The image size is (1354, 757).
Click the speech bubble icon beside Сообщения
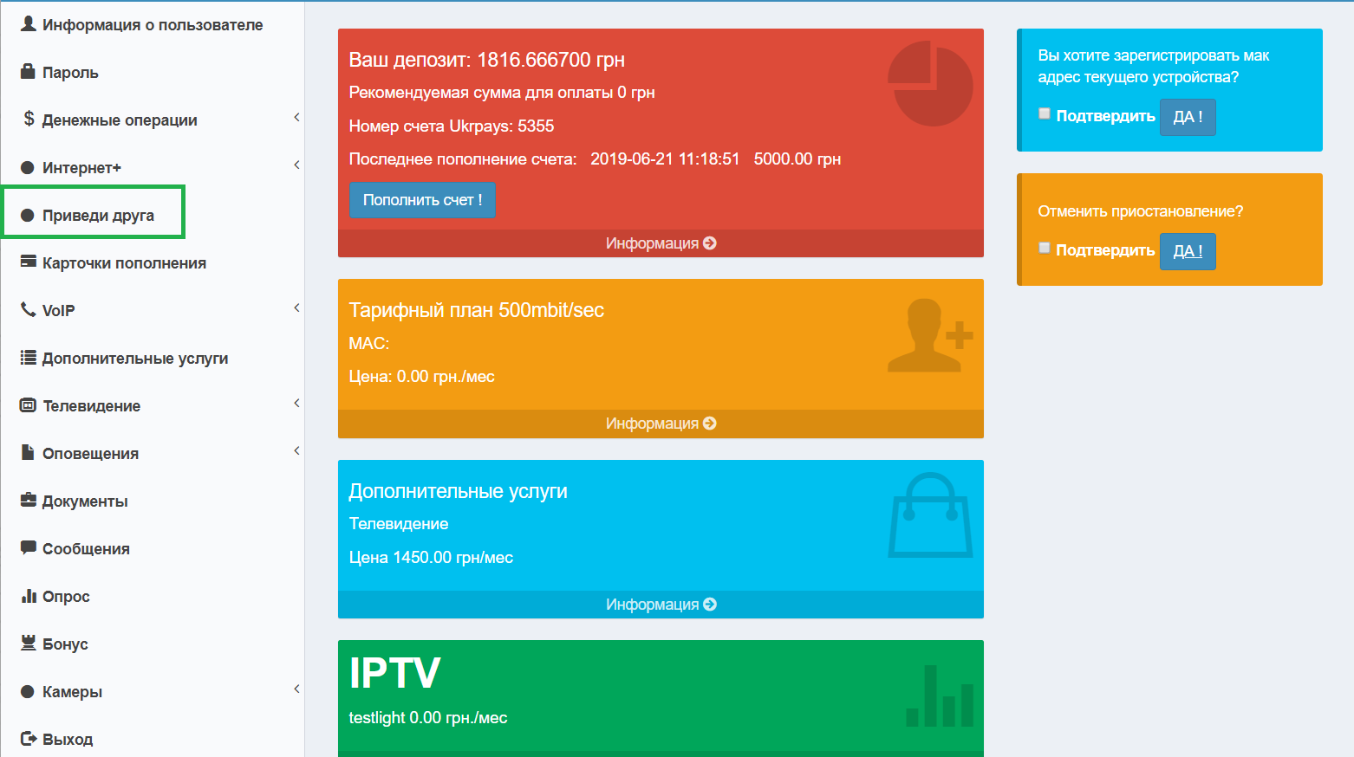pos(28,548)
